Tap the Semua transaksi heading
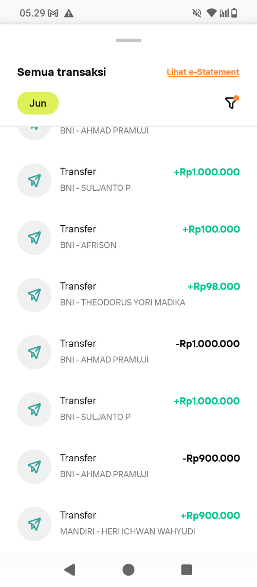 [x=62, y=72]
